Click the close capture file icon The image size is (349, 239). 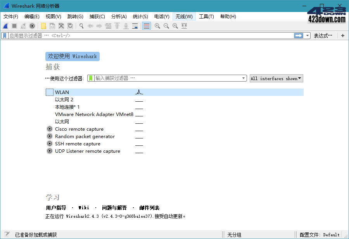point(61,26)
